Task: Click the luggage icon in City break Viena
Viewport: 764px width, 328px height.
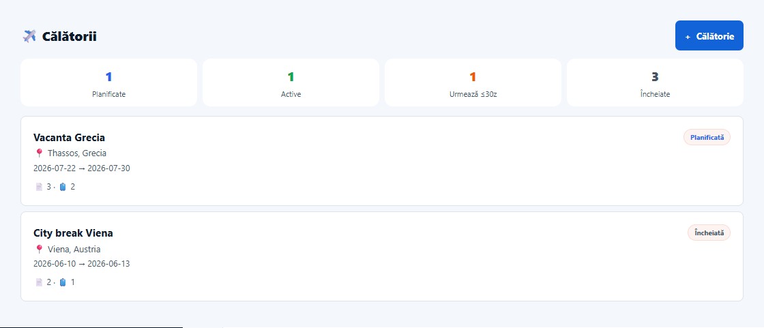Action: click(x=62, y=282)
